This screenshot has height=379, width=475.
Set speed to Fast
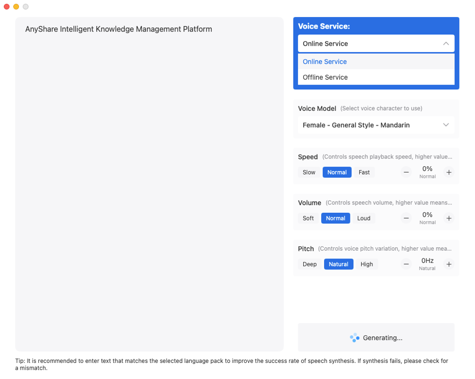[364, 172]
